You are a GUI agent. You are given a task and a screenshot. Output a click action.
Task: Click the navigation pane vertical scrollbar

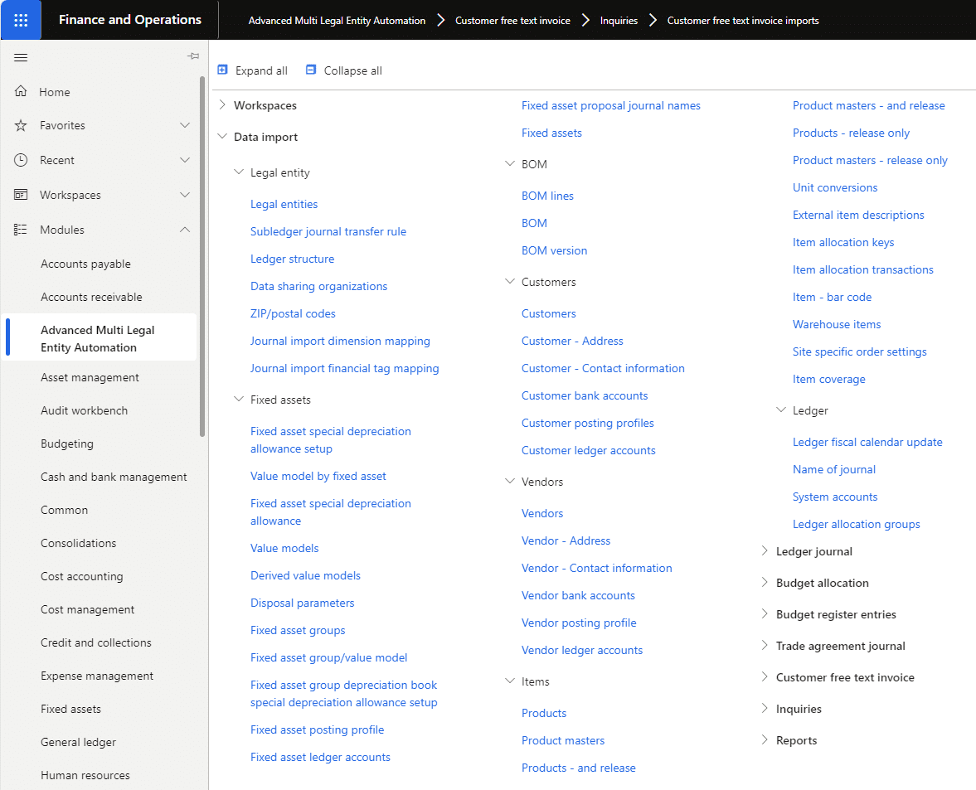pyautogui.click(x=202, y=256)
